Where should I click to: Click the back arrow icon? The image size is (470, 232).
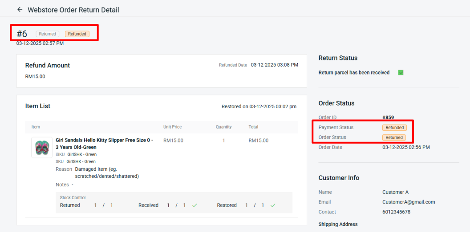point(20,9)
